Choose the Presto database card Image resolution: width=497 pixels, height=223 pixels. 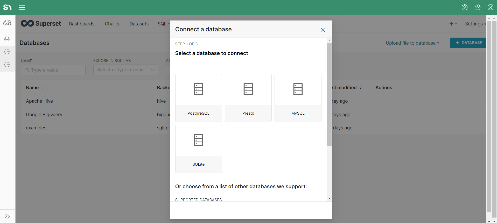248,98
